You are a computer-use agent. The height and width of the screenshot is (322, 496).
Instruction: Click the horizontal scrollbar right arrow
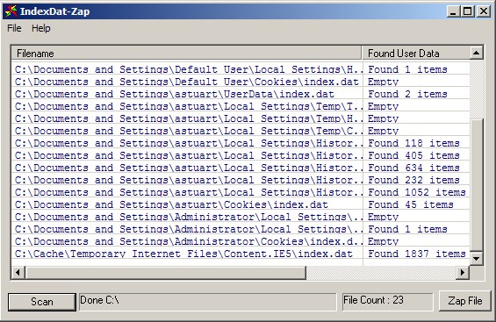pyautogui.click(x=463, y=272)
